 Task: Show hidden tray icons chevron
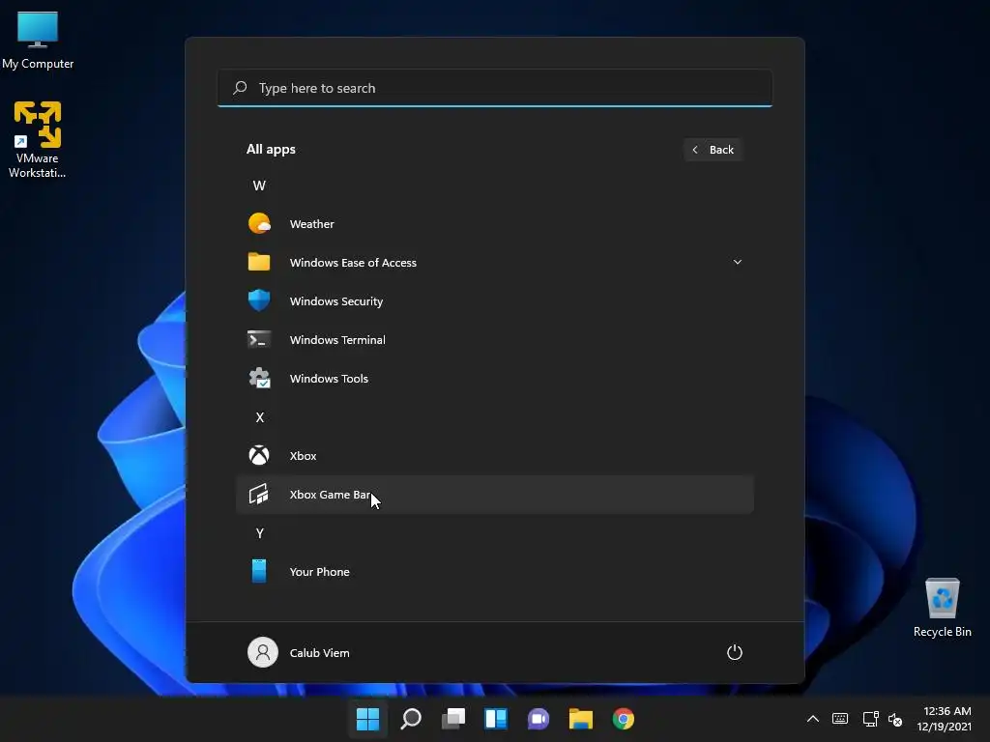[812, 718]
